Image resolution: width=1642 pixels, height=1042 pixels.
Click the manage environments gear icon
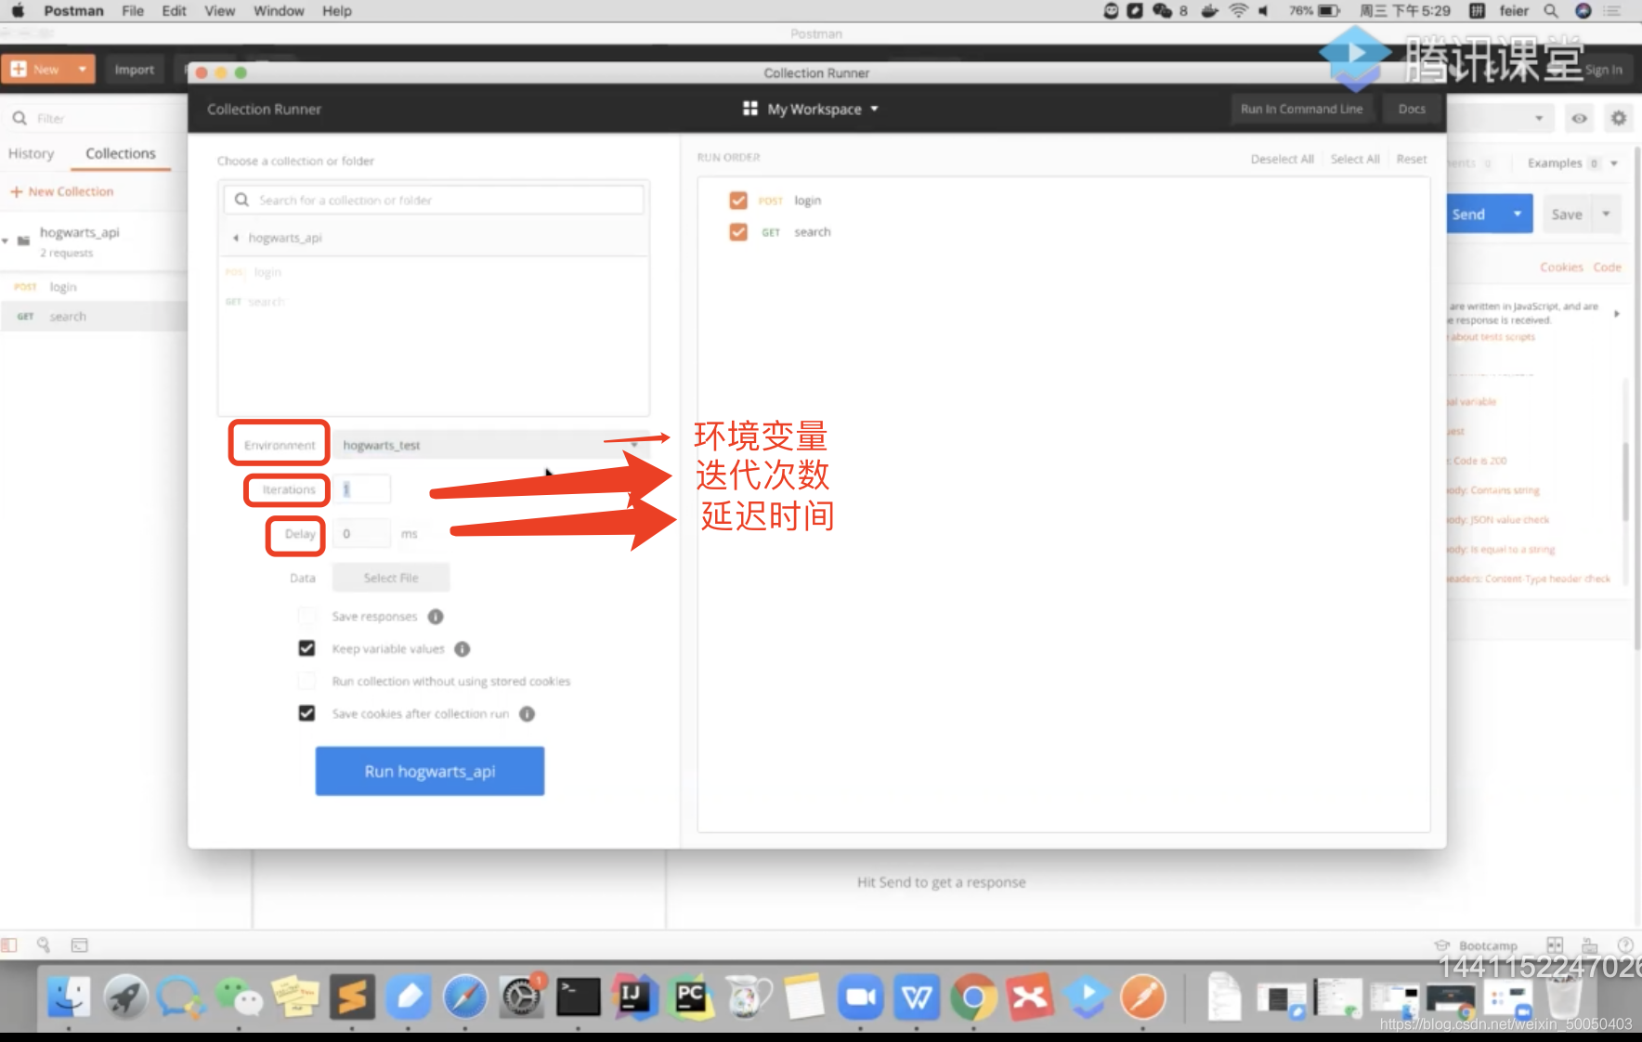point(1619,119)
